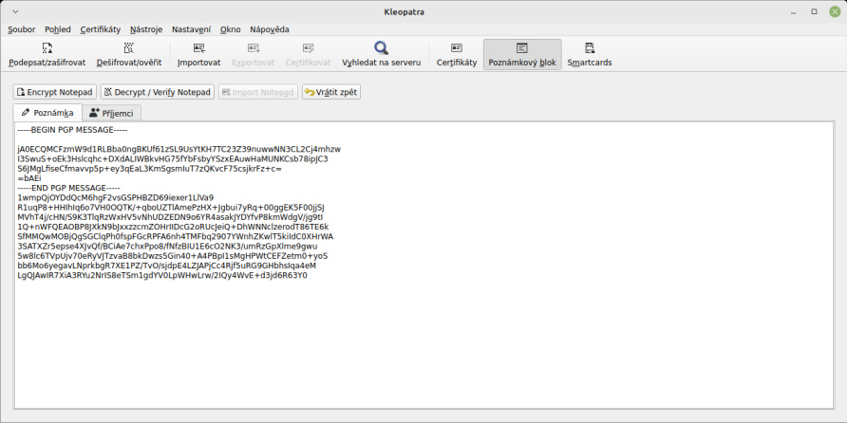Image resolution: width=847 pixels, height=423 pixels.
Task: Click the Importovat toolbar icon
Action: pyautogui.click(x=198, y=54)
